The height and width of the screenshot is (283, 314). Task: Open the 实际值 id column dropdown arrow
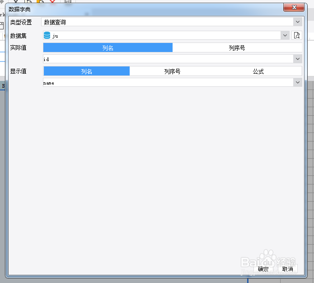pos(298,59)
